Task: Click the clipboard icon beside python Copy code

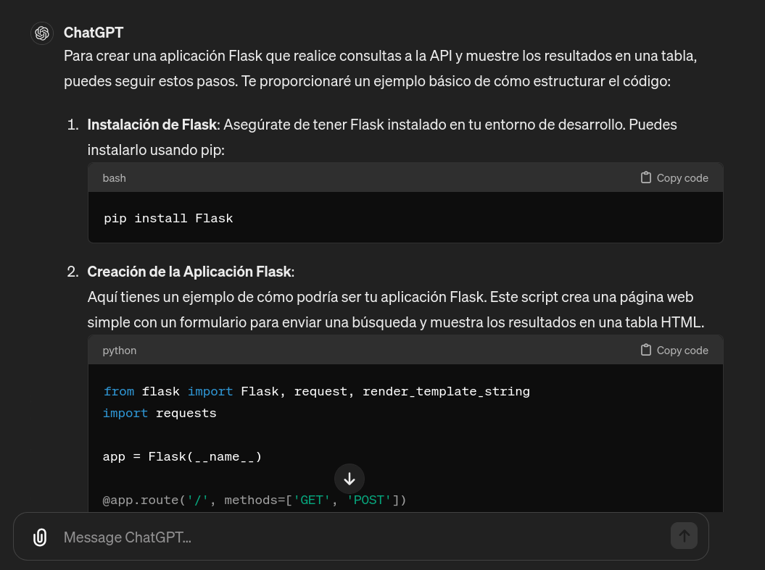Action: (645, 350)
